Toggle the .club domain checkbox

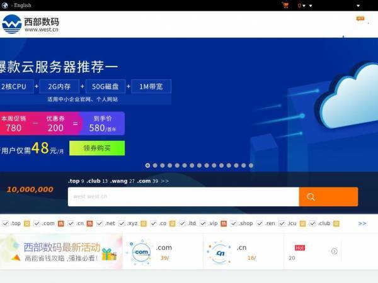pos(312,223)
